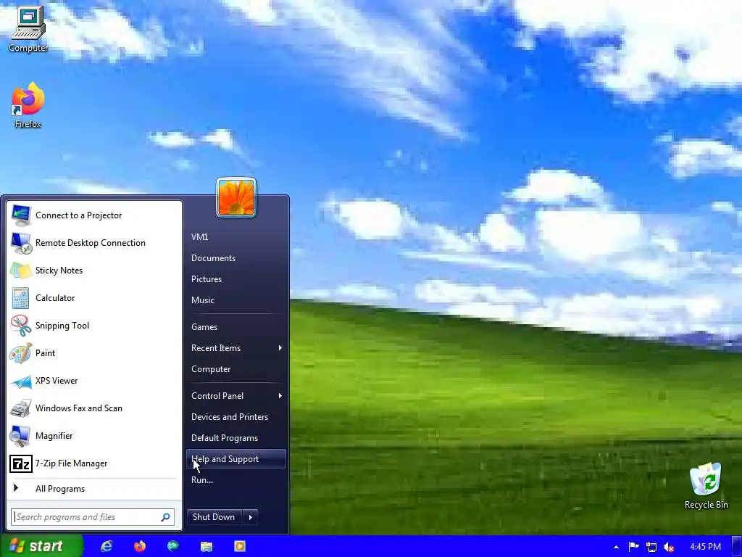742x557 pixels.
Task: Expand Recent Items submenu arrow
Action: 280,348
